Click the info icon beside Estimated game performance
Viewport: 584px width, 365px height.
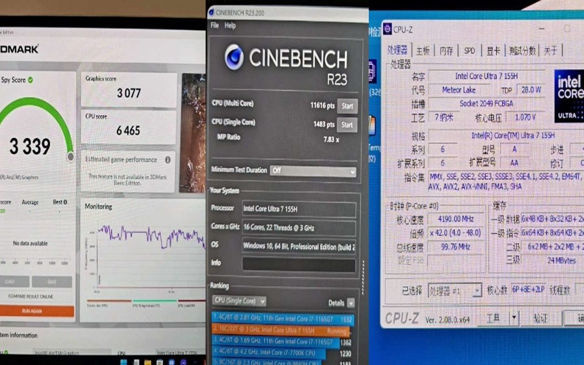tap(168, 160)
